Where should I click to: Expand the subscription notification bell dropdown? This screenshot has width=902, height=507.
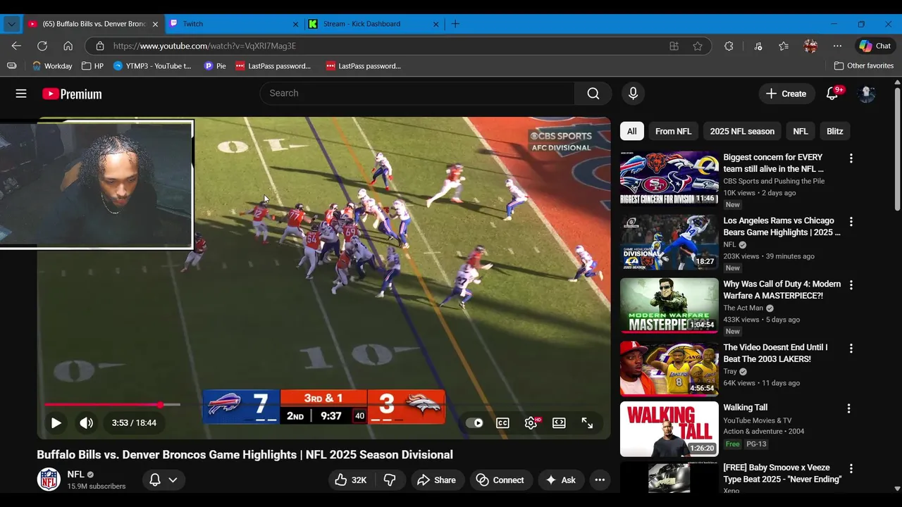[163, 480]
